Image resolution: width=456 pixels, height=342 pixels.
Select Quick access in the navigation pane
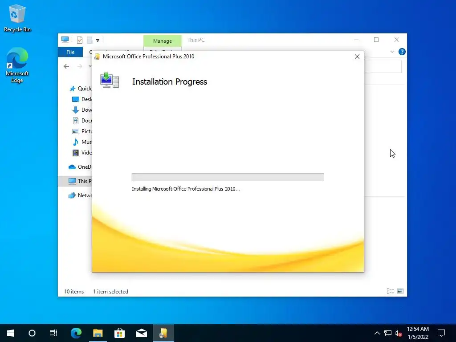pyautogui.click(x=81, y=89)
